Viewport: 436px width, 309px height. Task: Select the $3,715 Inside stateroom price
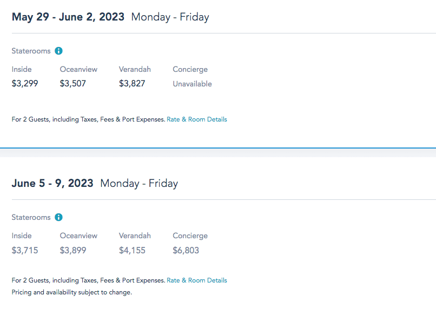pos(25,250)
